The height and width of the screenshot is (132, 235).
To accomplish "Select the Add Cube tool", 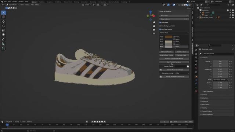I will click(x=3, y=49).
